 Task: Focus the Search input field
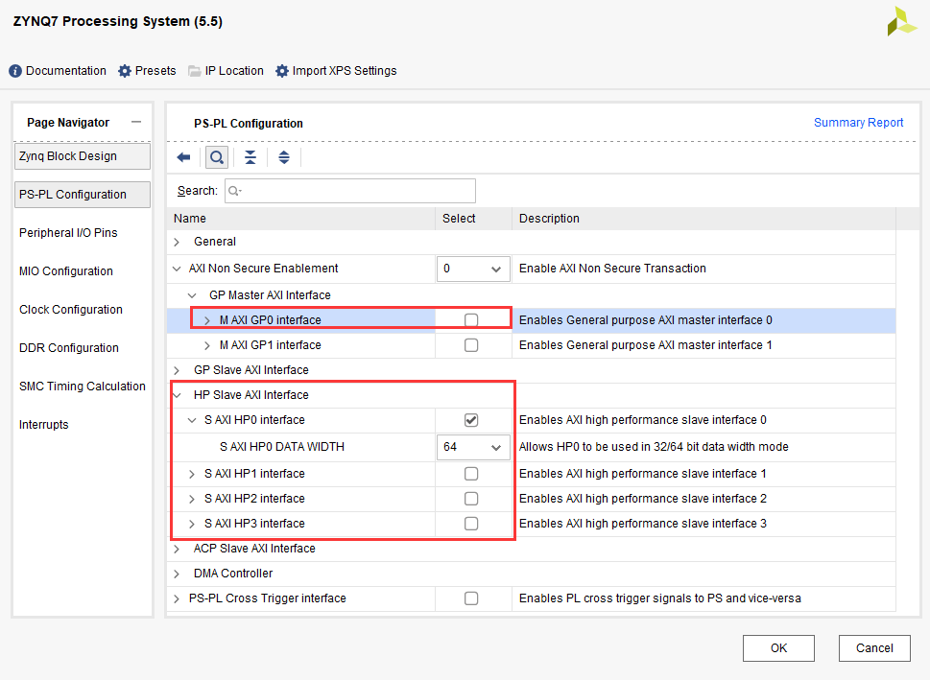coord(350,191)
